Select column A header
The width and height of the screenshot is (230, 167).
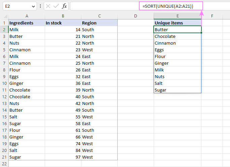click(x=27, y=16)
